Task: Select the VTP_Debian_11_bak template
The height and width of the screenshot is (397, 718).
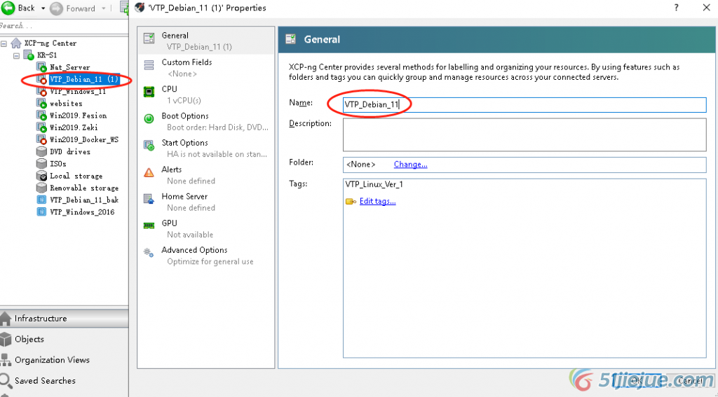Action: (x=83, y=200)
